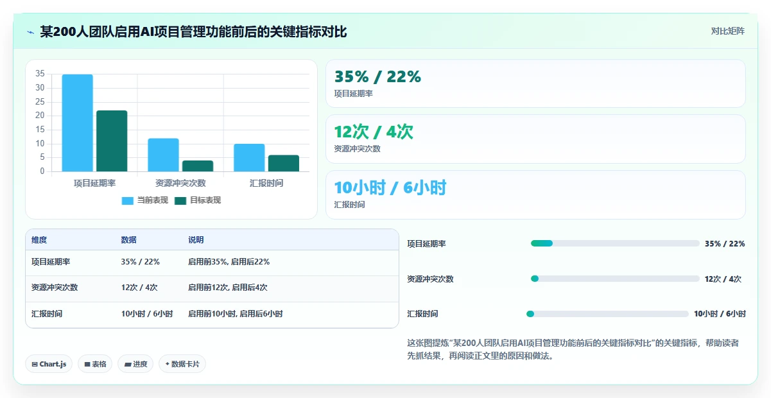Toggle the 当前表现 legend swatch
The height and width of the screenshot is (398, 771).
[127, 201]
